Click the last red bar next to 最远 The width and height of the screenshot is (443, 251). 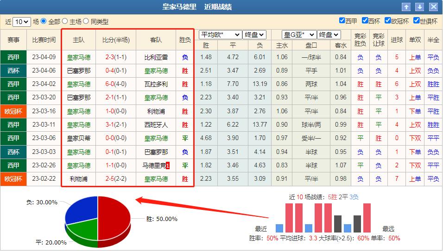point(367,218)
